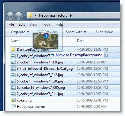Image resolution: width=125 pixels, height=116 pixels.
Task: Click the date of 7_coke_hf_windows7_011.jpg
Action: point(92,94)
